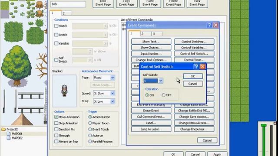Uncheck the Move Animation option

[56, 117]
